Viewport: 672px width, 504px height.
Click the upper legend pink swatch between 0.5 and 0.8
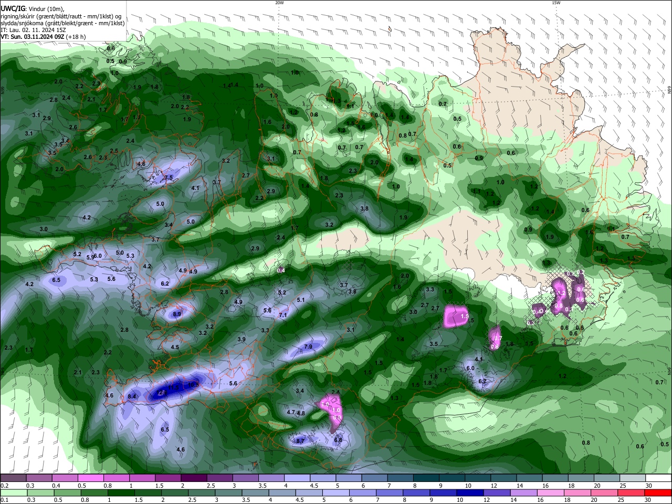[90, 478]
